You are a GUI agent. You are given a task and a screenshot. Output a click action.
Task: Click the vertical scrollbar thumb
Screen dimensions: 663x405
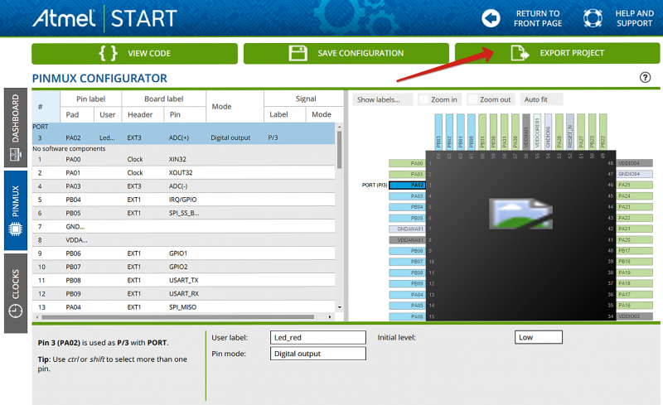click(340, 150)
